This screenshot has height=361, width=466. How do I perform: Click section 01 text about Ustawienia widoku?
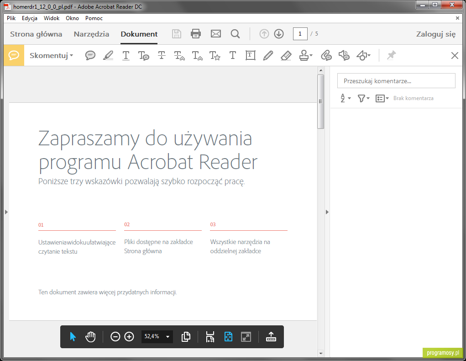point(77,247)
